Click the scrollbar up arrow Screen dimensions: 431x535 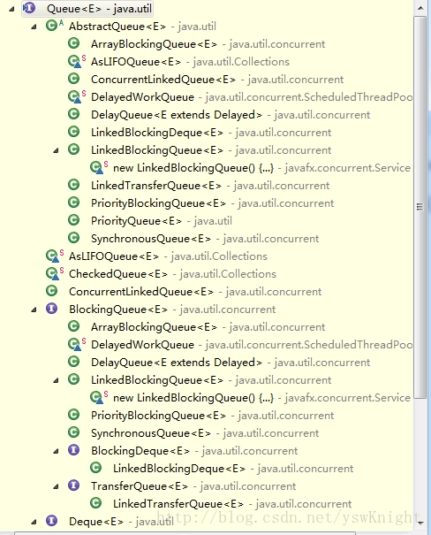pos(420,8)
